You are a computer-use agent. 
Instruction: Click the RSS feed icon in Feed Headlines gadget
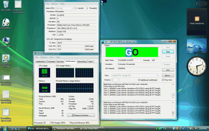click(197, 19)
